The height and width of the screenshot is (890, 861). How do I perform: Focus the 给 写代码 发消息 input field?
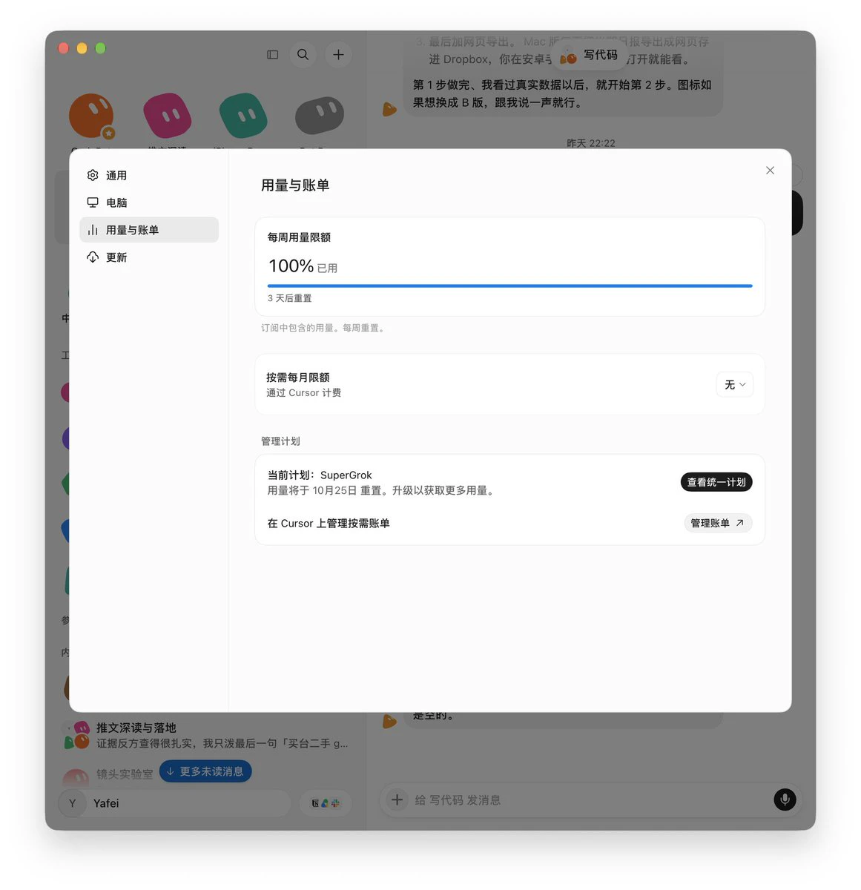click(x=590, y=800)
